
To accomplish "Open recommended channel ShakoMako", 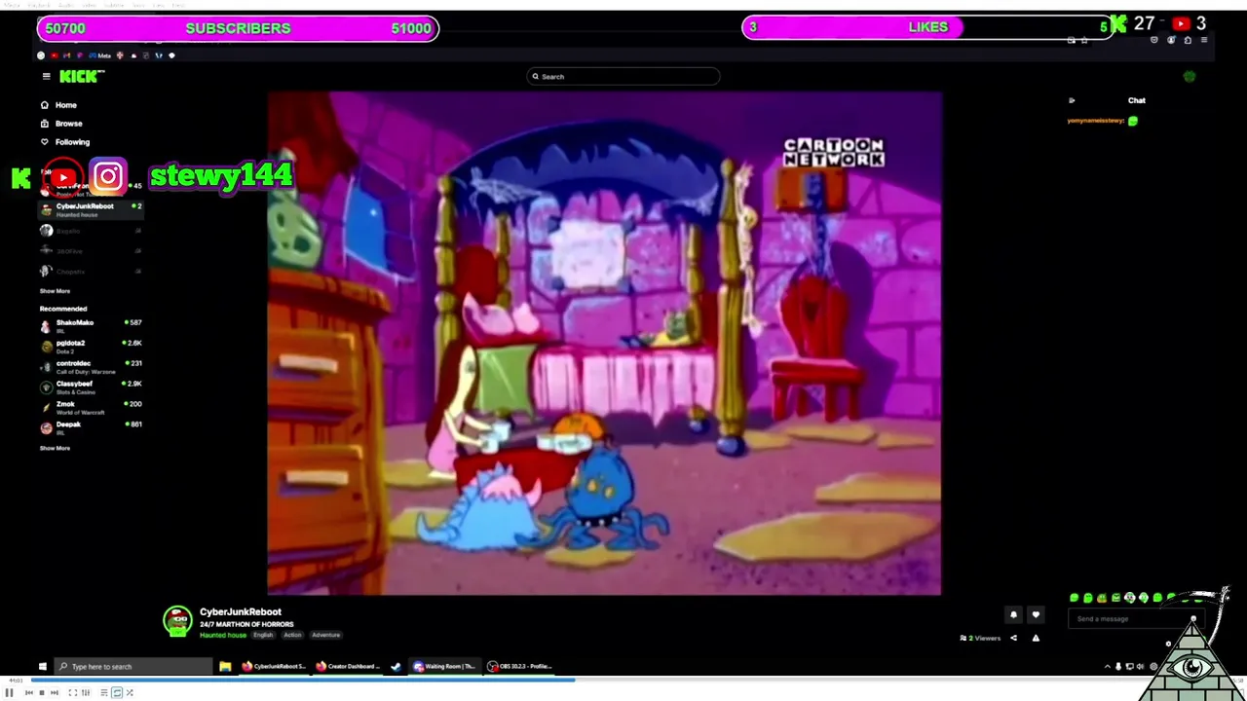I will click(91, 325).
